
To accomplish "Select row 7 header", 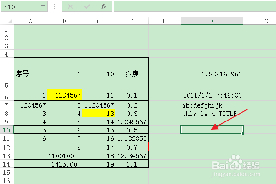I will [7, 105].
